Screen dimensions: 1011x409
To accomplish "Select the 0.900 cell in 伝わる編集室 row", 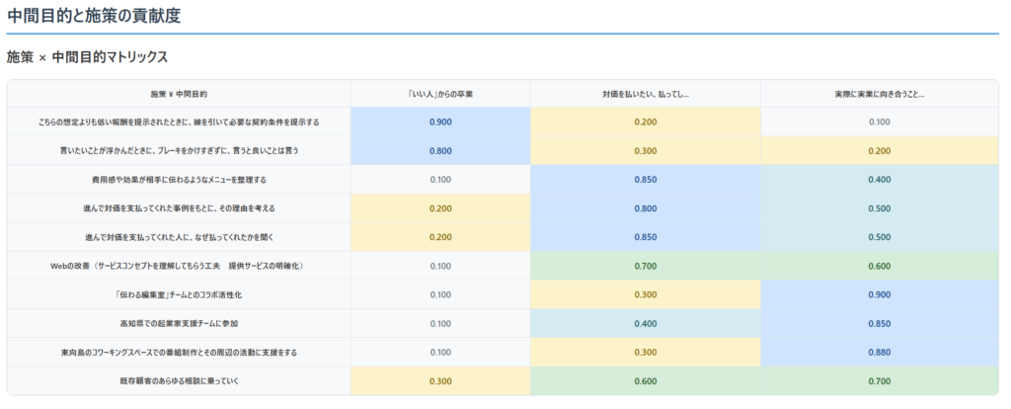I will tap(879, 294).
